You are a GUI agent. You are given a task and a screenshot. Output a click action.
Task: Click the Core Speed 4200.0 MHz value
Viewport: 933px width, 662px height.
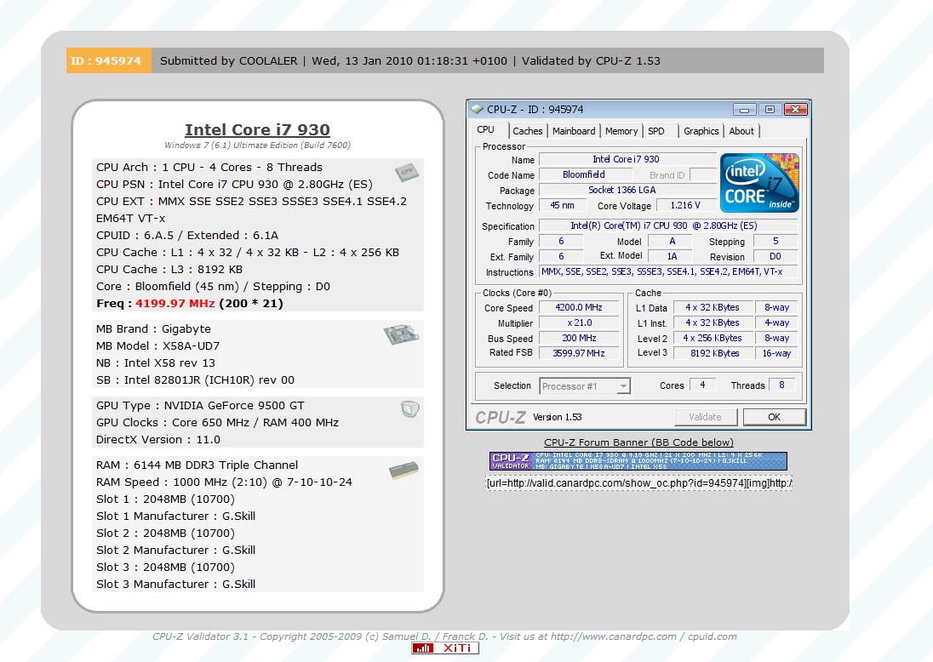coord(578,307)
